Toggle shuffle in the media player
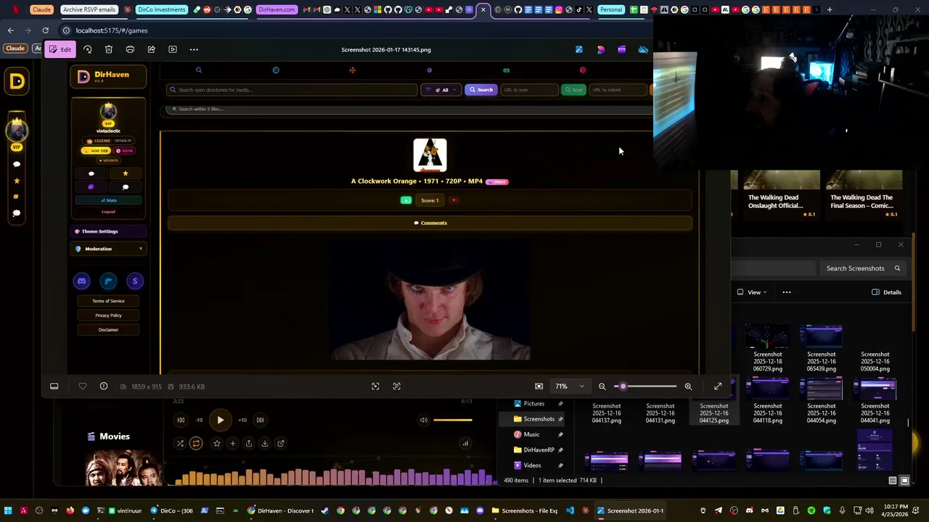The height and width of the screenshot is (522, 929). pyautogui.click(x=180, y=444)
